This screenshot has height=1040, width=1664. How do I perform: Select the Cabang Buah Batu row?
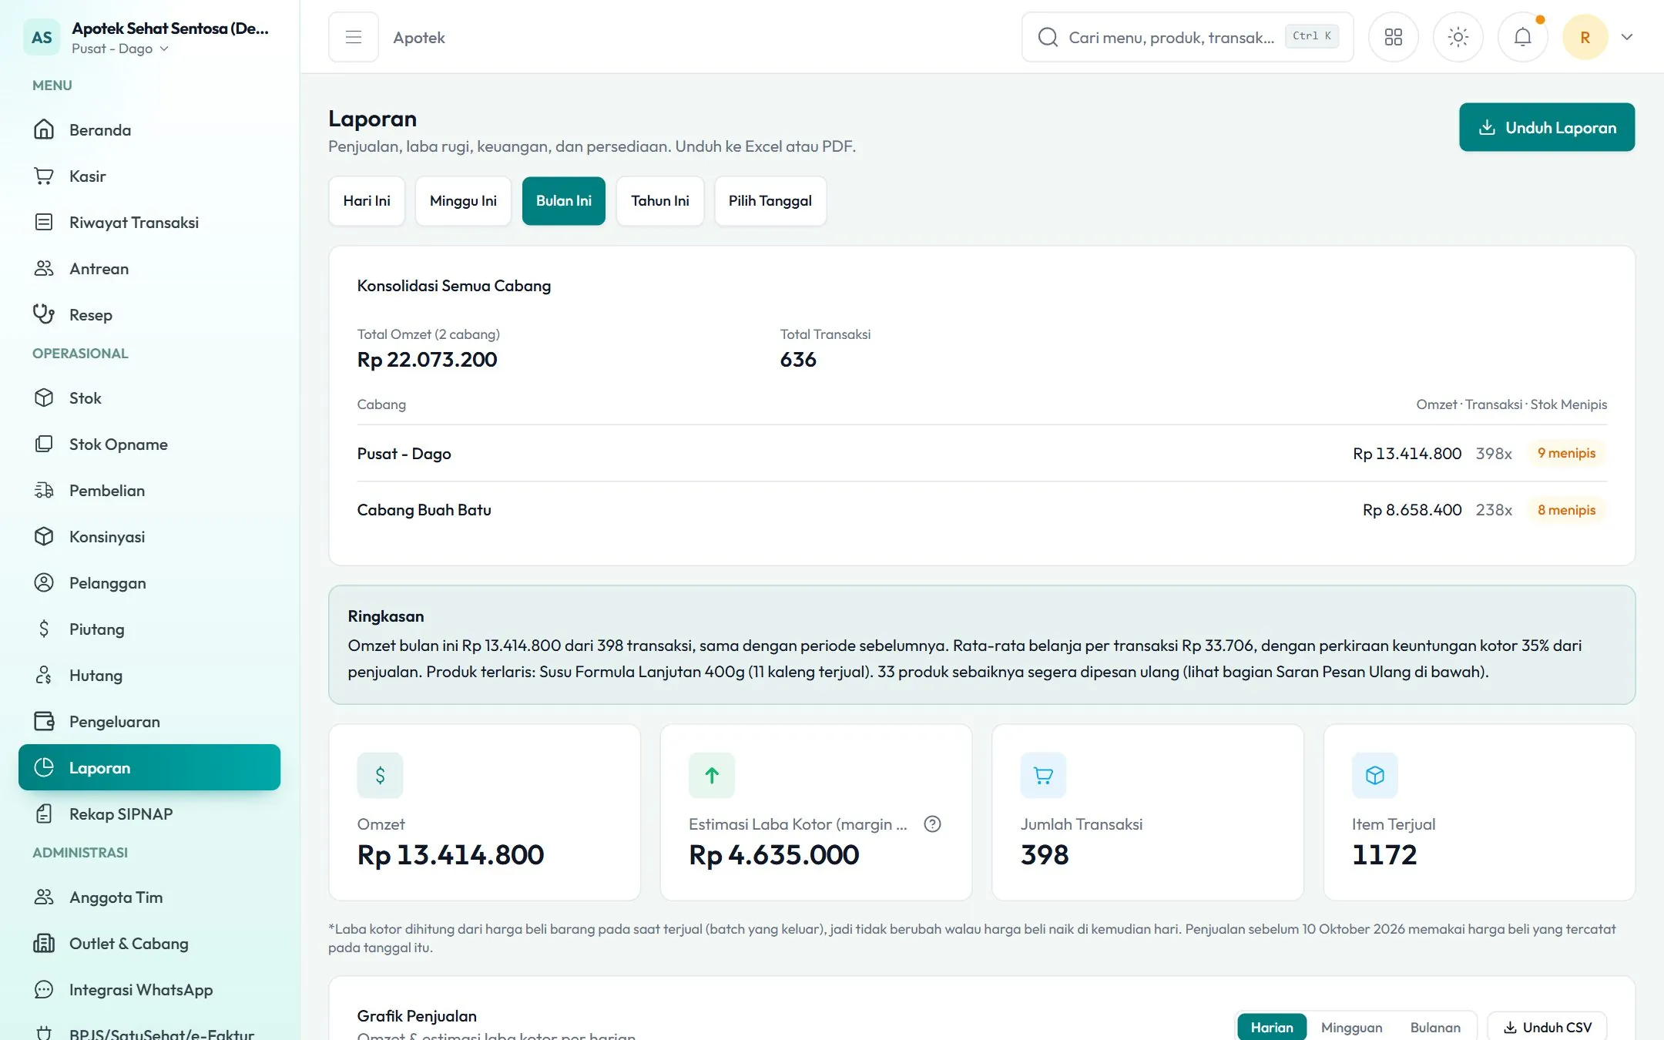coord(981,510)
